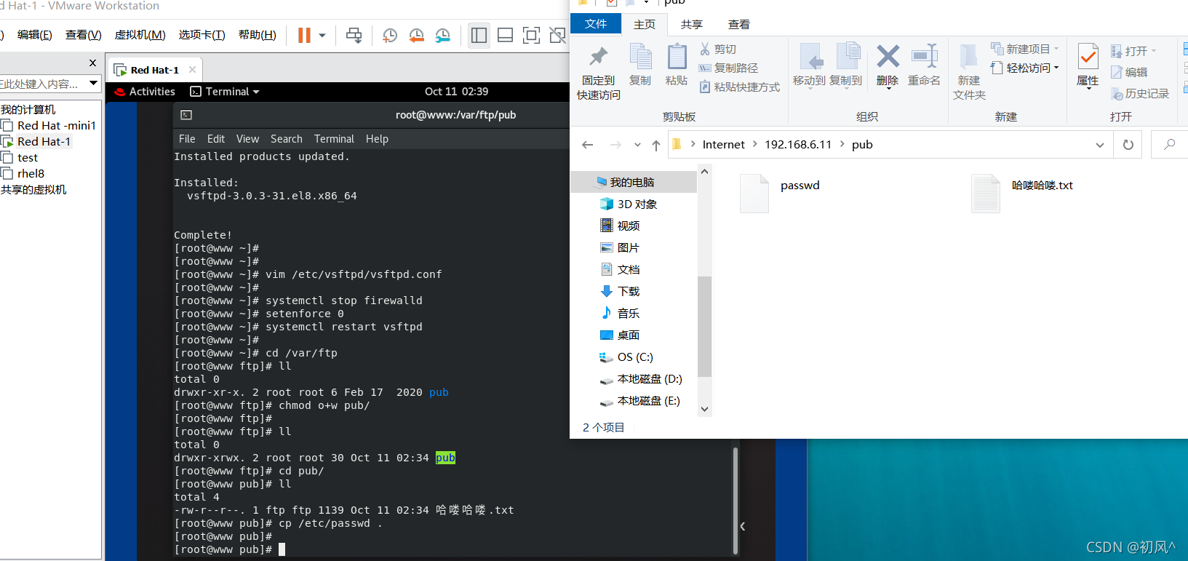
Task: Click the unity mode icon in VMware toolbar
Action: pyautogui.click(x=558, y=35)
